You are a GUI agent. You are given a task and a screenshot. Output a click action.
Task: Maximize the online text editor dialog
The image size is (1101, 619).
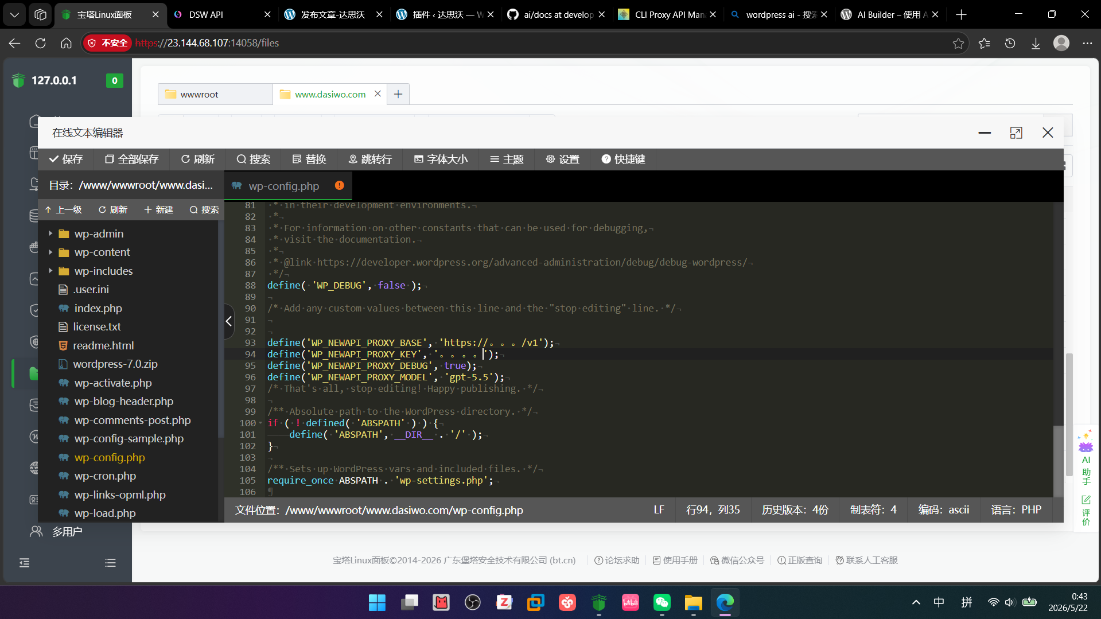click(1016, 133)
